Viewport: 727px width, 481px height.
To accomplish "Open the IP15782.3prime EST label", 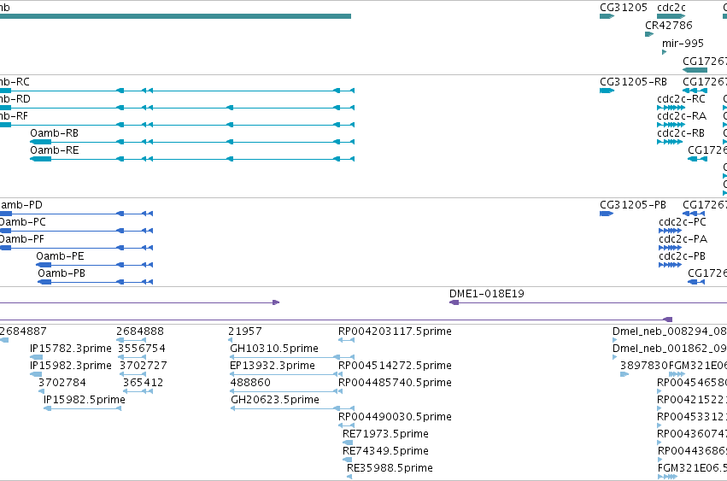I will (70, 349).
